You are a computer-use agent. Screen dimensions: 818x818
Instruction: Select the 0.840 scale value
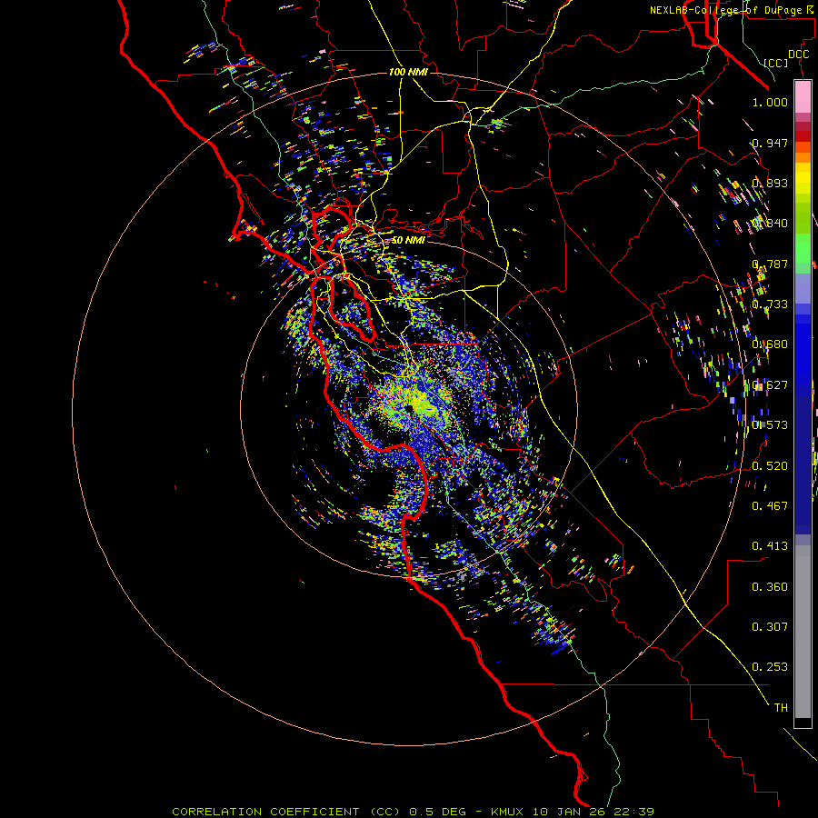click(770, 224)
